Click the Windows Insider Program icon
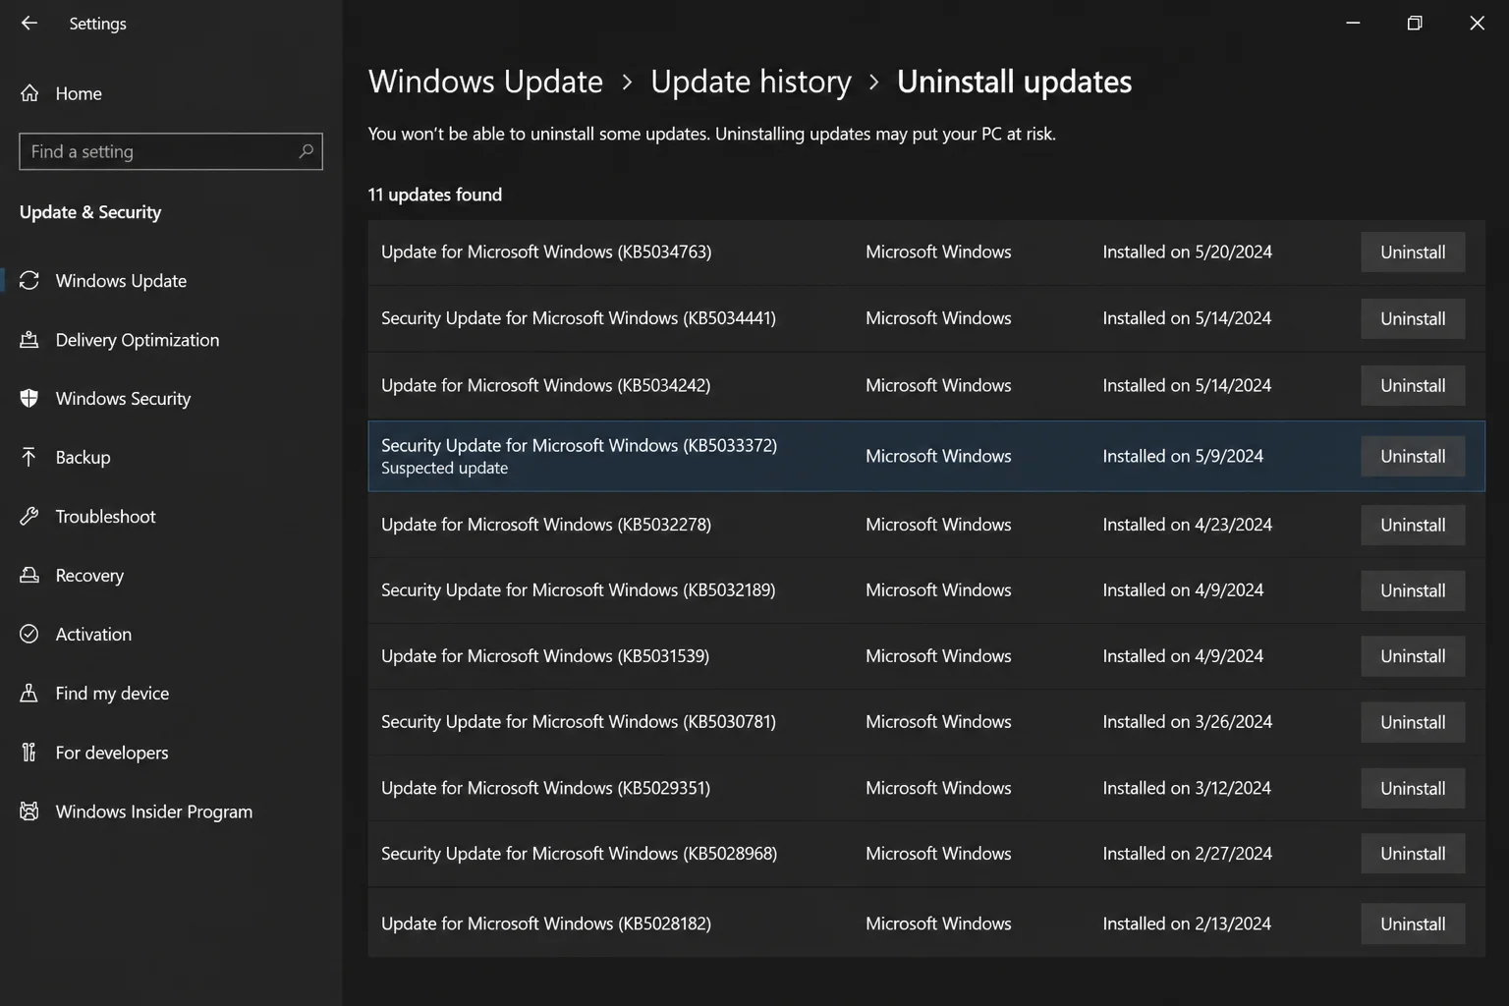 point(29,811)
